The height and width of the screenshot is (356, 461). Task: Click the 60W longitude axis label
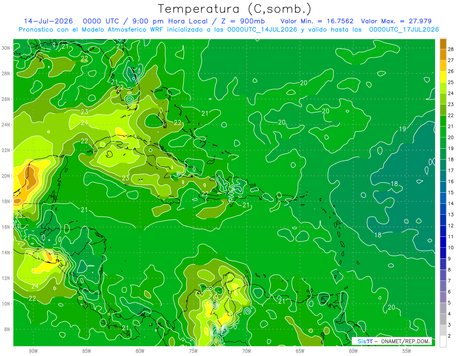pos(353,351)
